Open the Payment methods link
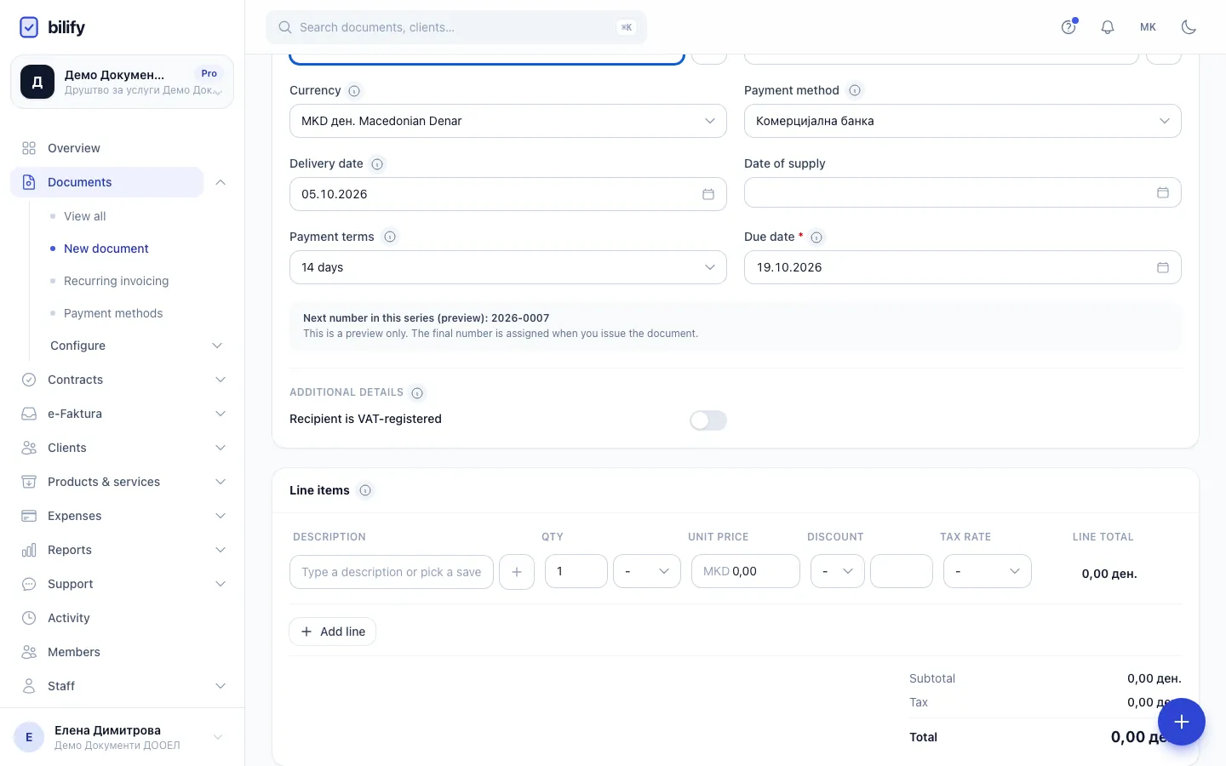This screenshot has width=1226, height=766. pyautogui.click(x=113, y=313)
